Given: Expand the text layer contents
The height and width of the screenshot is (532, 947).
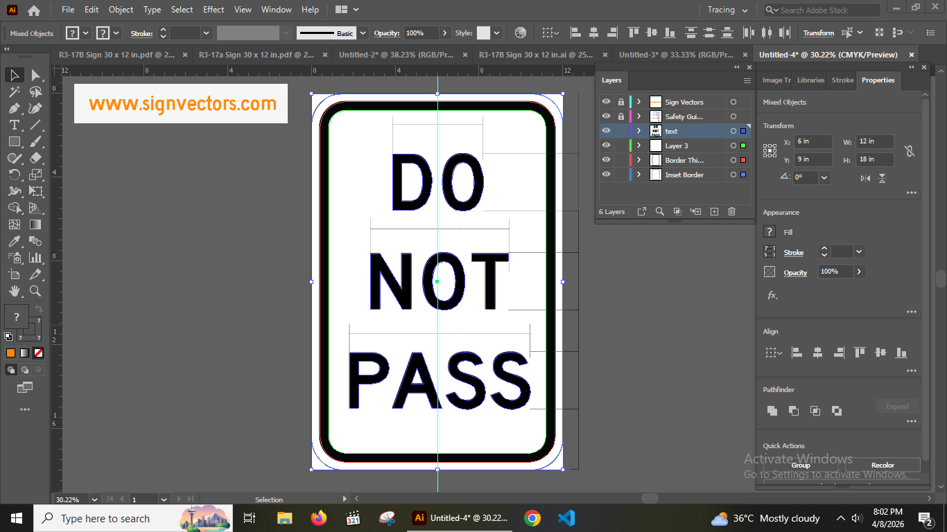Looking at the screenshot, I should coord(638,130).
